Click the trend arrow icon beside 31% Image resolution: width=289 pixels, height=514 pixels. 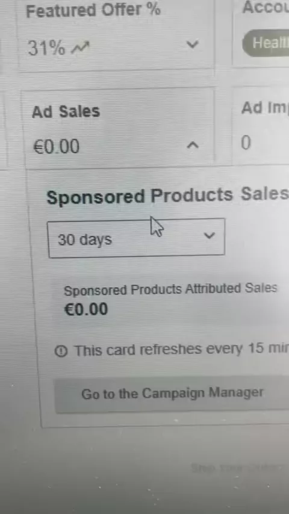[x=80, y=48]
